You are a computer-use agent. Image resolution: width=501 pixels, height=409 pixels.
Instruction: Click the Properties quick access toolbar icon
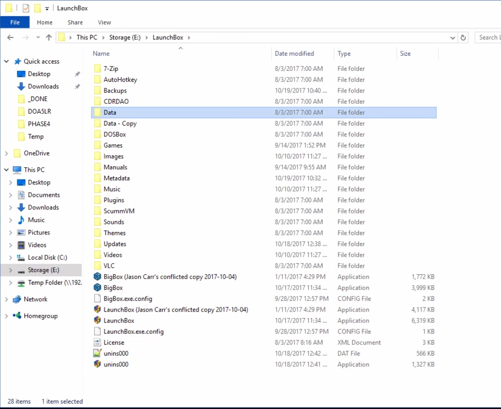pyautogui.click(x=26, y=8)
